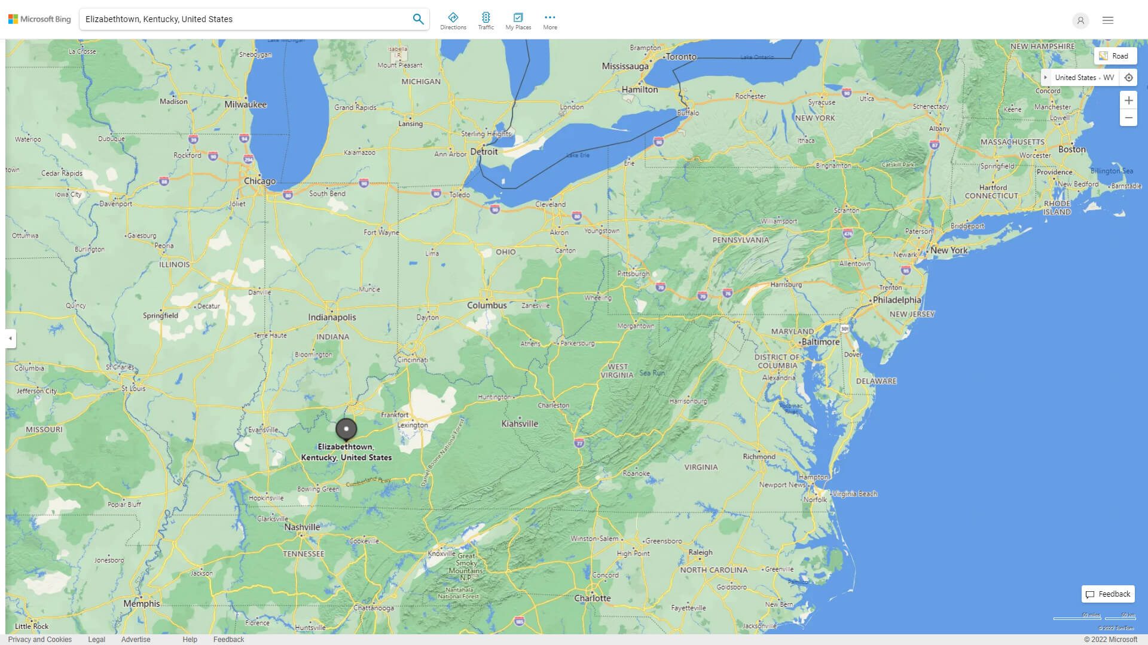Switch the Road map style

(x=1115, y=56)
